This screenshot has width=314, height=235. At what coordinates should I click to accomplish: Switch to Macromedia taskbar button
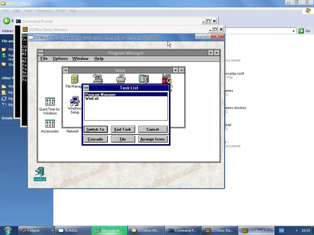pos(109,230)
